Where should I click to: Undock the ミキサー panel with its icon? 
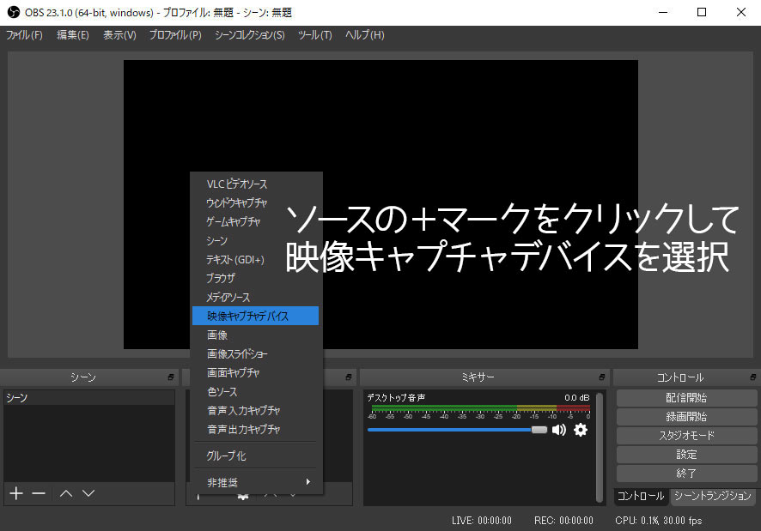602,377
